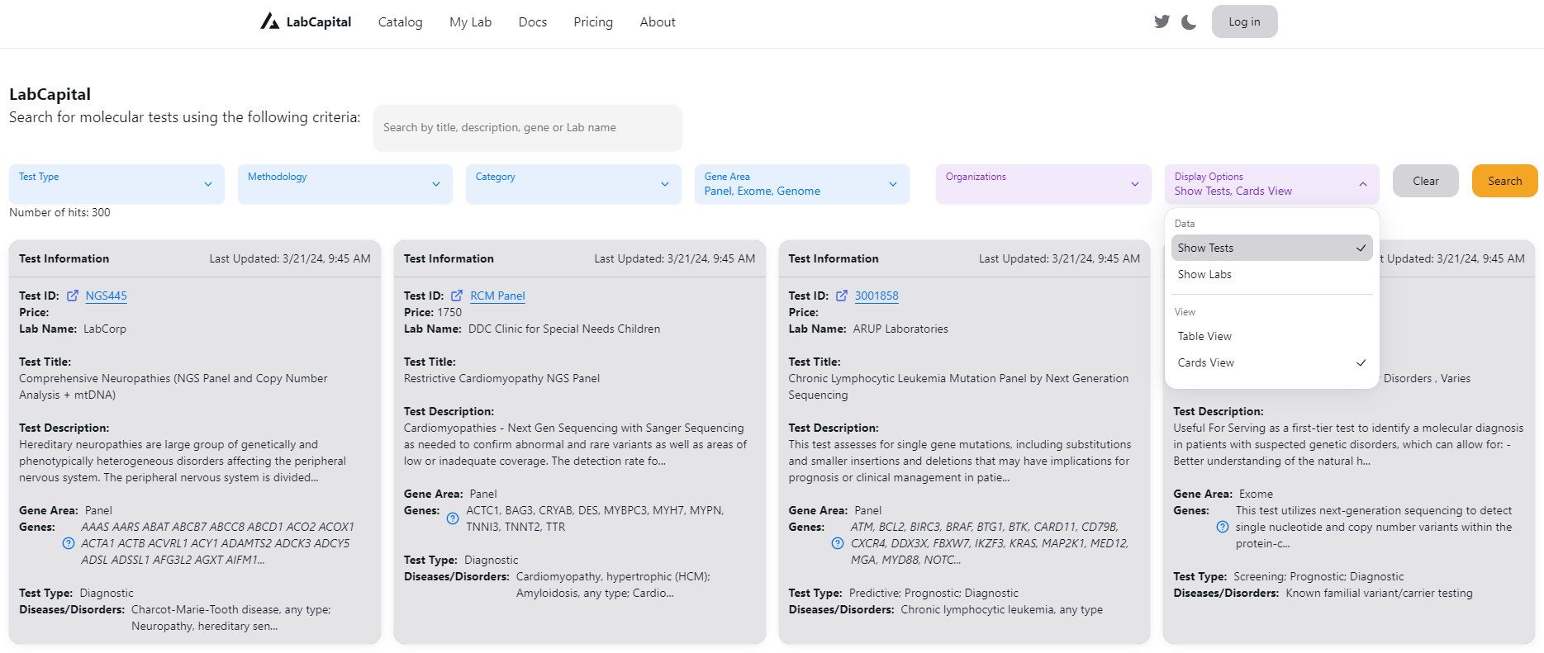Viewport: 1544px width, 653px height.
Task: Click the orange Search button
Action: coord(1504,181)
